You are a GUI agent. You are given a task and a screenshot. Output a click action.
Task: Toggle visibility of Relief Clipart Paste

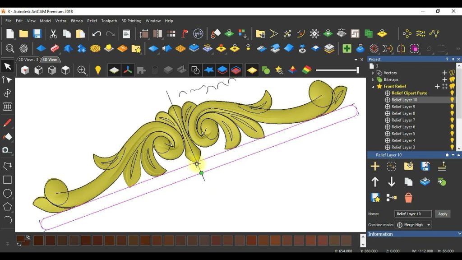(452, 93)
